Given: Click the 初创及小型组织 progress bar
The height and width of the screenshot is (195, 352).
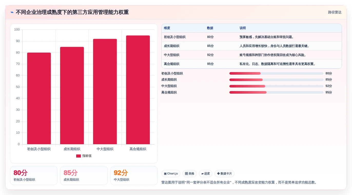Looking at the screenshot, I should pyautogui.click(x=276, y=73).
